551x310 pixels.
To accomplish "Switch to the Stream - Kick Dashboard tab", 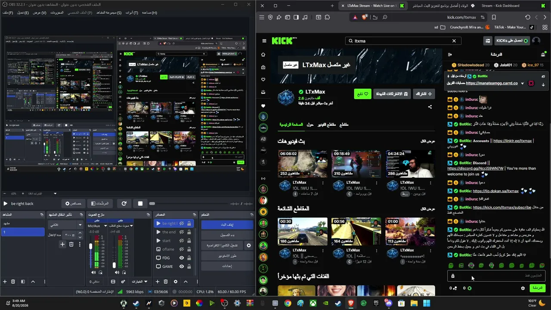I will (x=500, y=6).
